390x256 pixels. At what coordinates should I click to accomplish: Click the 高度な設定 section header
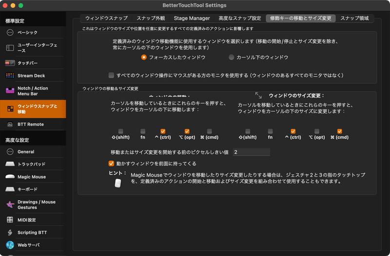click(17, 140)
